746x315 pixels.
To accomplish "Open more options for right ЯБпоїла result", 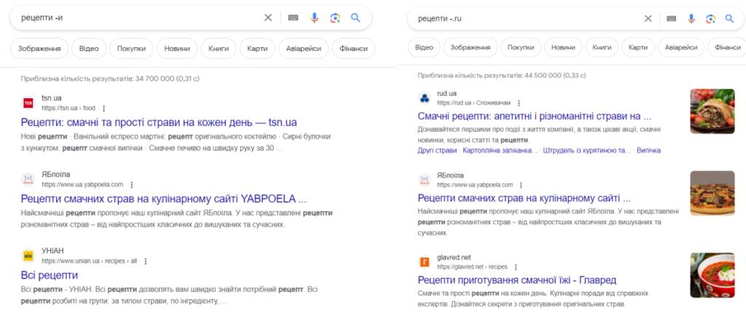I will (x=521, y=185).
